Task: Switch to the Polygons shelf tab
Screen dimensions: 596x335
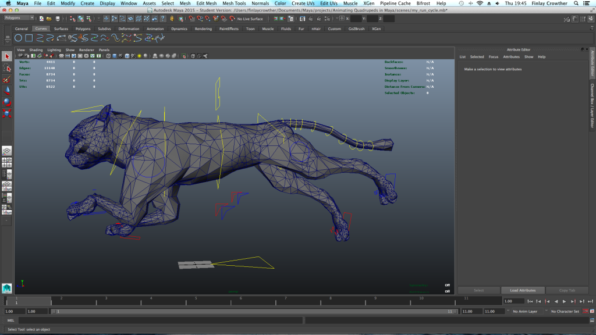Action: click(83, 29)
